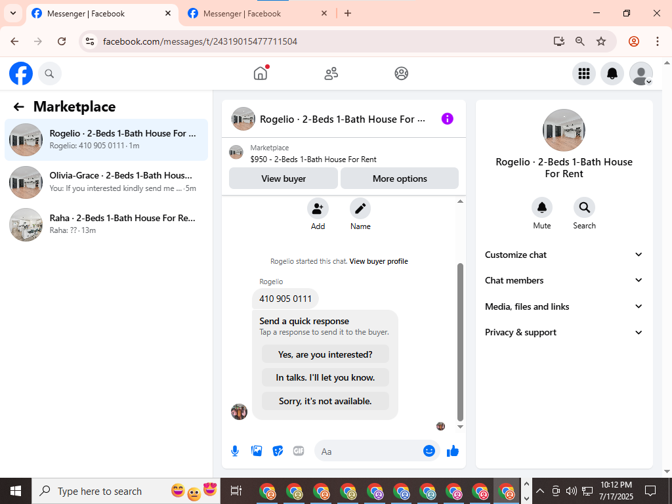Image resolution: width=672 pixels, height=504 pixels.
Task: Record a voice clip microphone
Action: coord(235,451)
